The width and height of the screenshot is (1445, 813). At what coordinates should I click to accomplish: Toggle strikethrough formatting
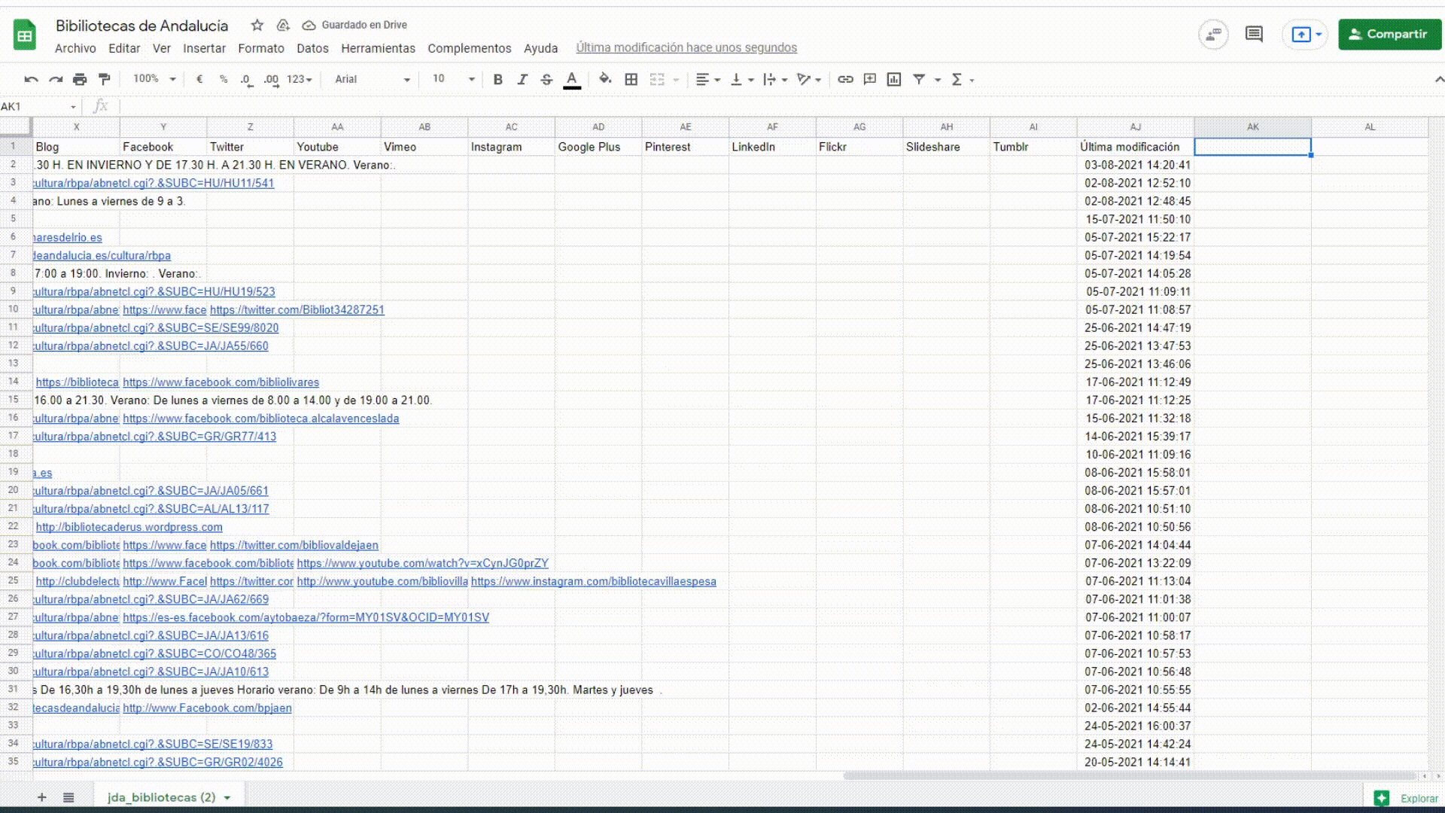point(546,79)
